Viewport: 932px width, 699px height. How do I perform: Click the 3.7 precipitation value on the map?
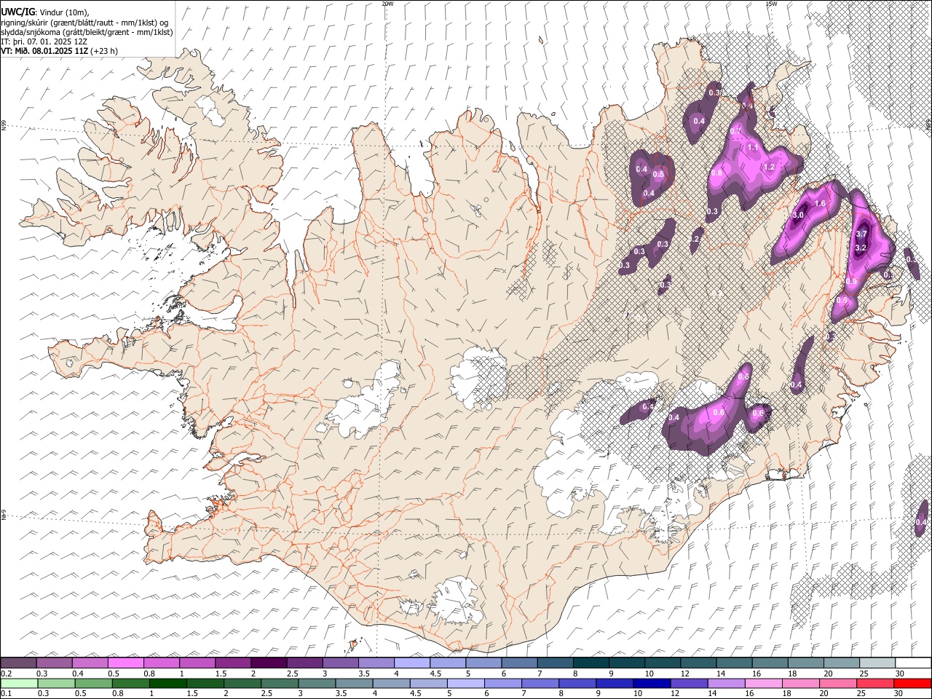pos(862,234)
